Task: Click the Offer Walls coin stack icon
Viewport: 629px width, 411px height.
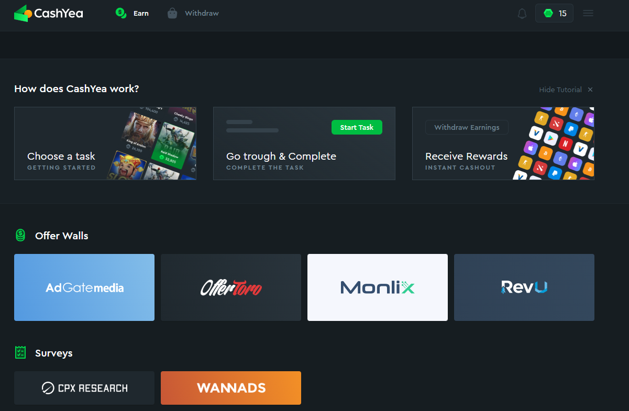Action: (20, 236)
